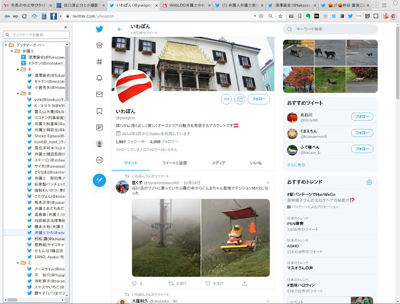Open 1,987 フォロー中 following link
Viewport: 400px width, 304px height.
click(130, 141)
